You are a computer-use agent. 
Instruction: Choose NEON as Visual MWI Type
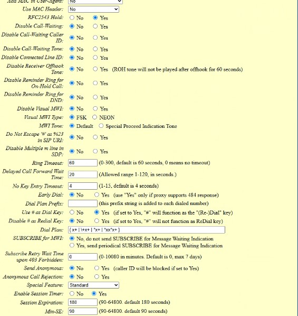coord(94,117)
